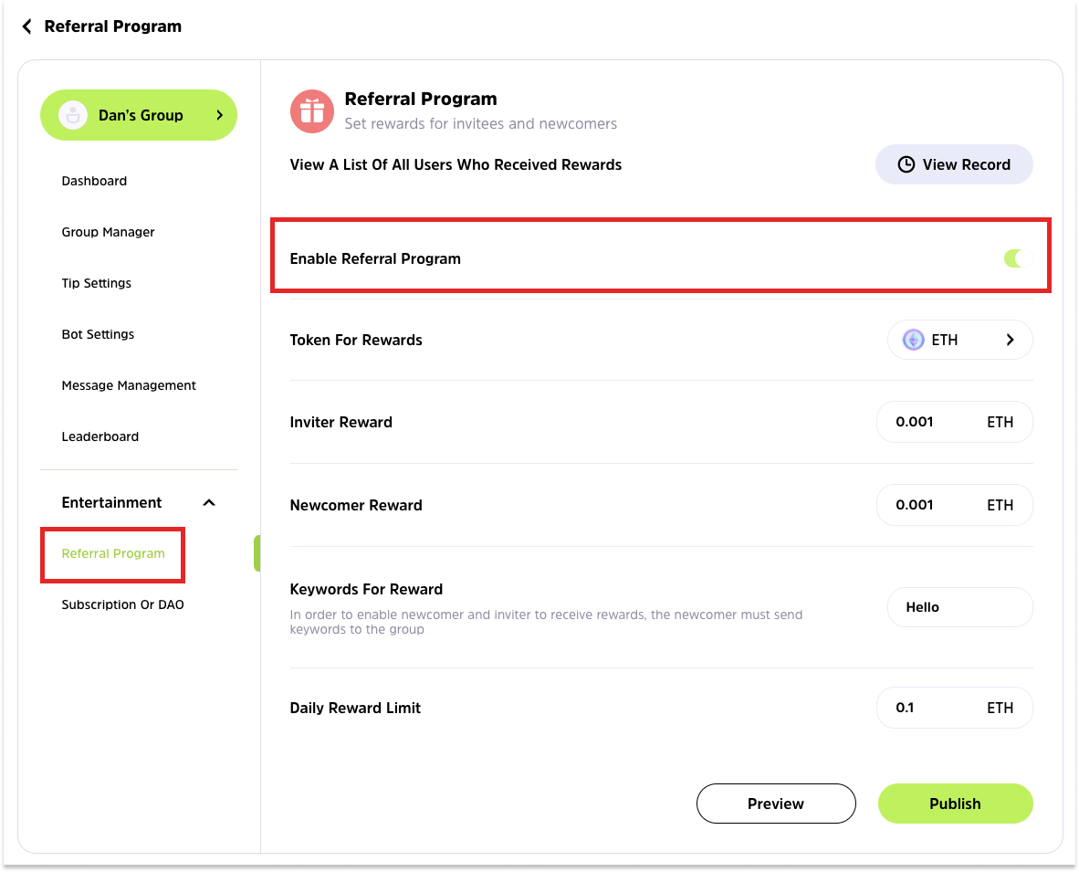
Task: Click the red gift Referral Program icon
Action: pos(312,111)
